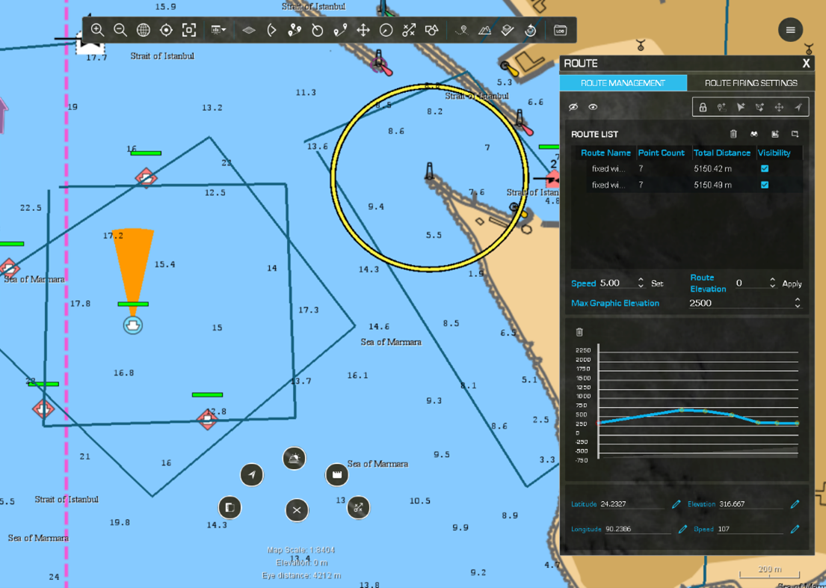Click the circular bearing tool icon
Viewport: 826px width, 588px height.
(x=317, y=30)
